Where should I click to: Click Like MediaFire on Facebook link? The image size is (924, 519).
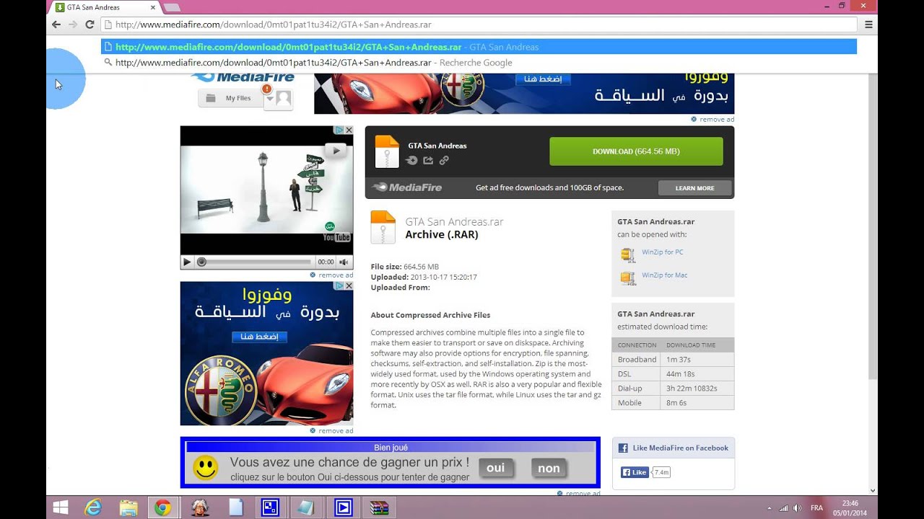tap(681, 448)
